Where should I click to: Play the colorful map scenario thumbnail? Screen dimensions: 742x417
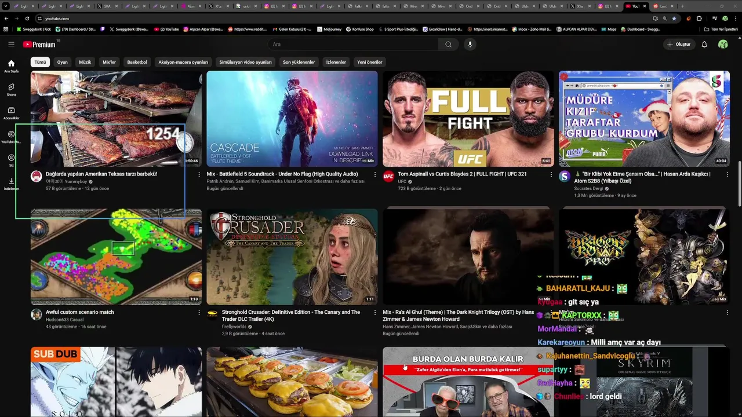point(116,257)
